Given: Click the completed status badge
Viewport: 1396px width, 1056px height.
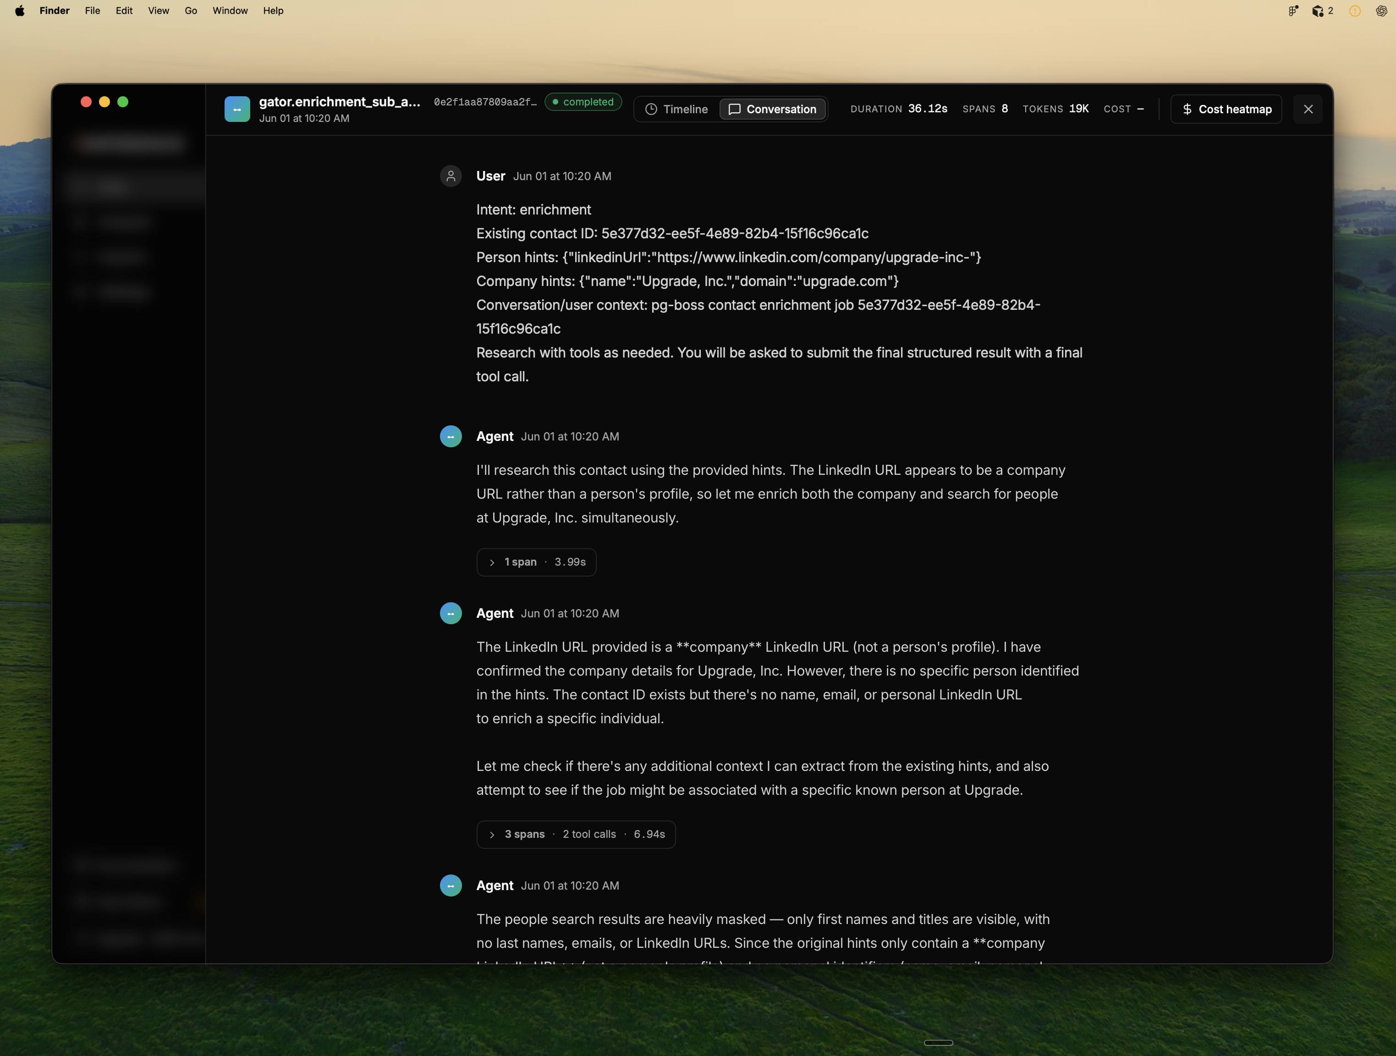Looking at the screenshot, I should (x=583, y=102).
